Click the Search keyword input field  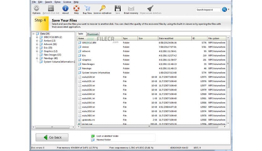(x=208, y=10)
